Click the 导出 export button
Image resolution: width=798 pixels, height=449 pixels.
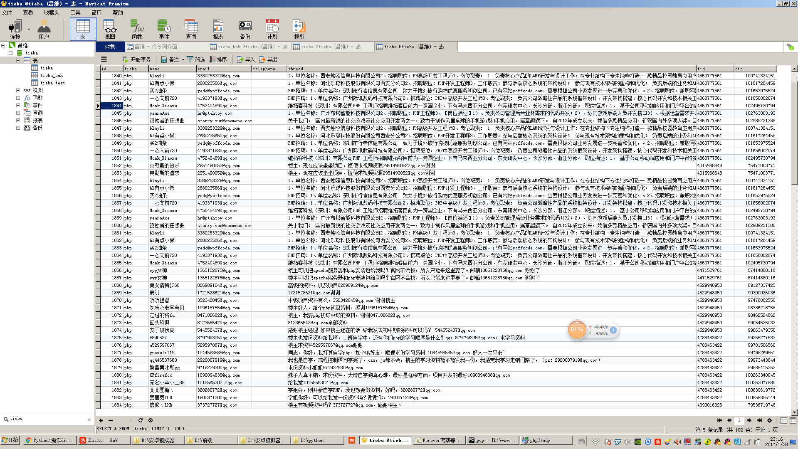coord(268,59)
